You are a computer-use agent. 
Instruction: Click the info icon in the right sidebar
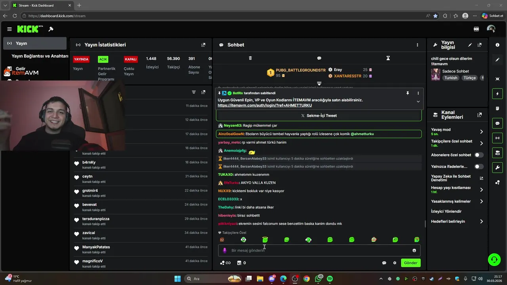point(497,45)
